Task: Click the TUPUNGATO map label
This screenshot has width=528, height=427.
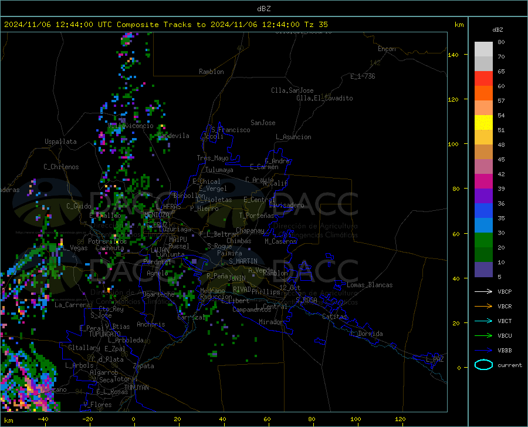Action: (105, 334)
